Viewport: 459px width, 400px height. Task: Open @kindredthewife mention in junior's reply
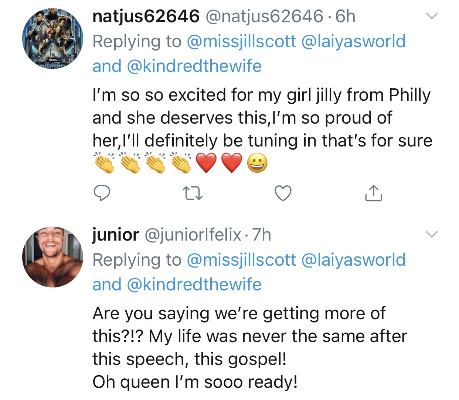pos(194,285)
